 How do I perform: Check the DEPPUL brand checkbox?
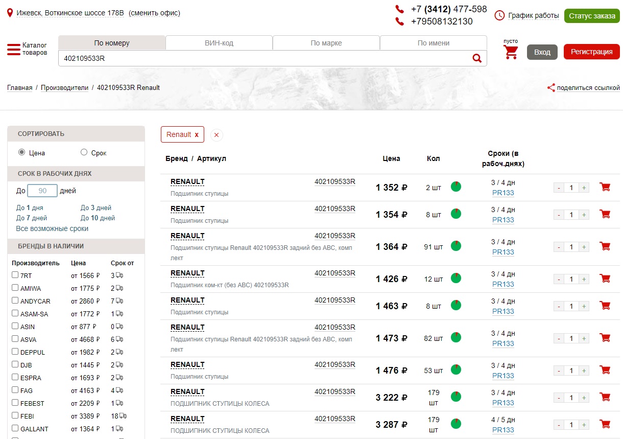point(15,352)
